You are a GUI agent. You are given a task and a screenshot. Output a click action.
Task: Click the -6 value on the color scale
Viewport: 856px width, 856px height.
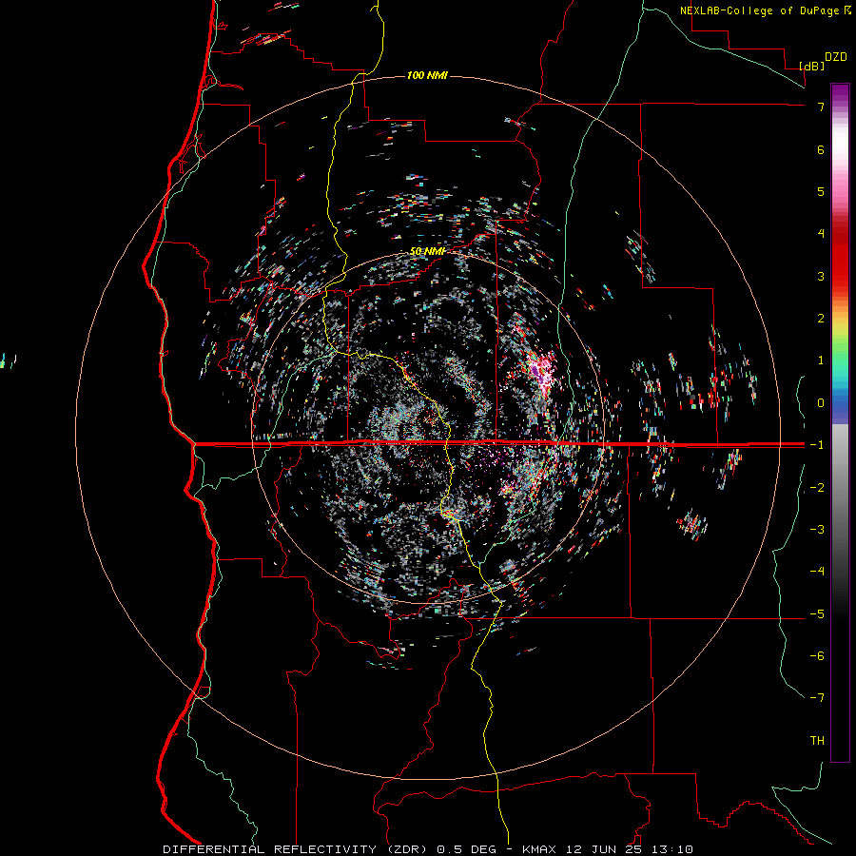click(817, 656)
